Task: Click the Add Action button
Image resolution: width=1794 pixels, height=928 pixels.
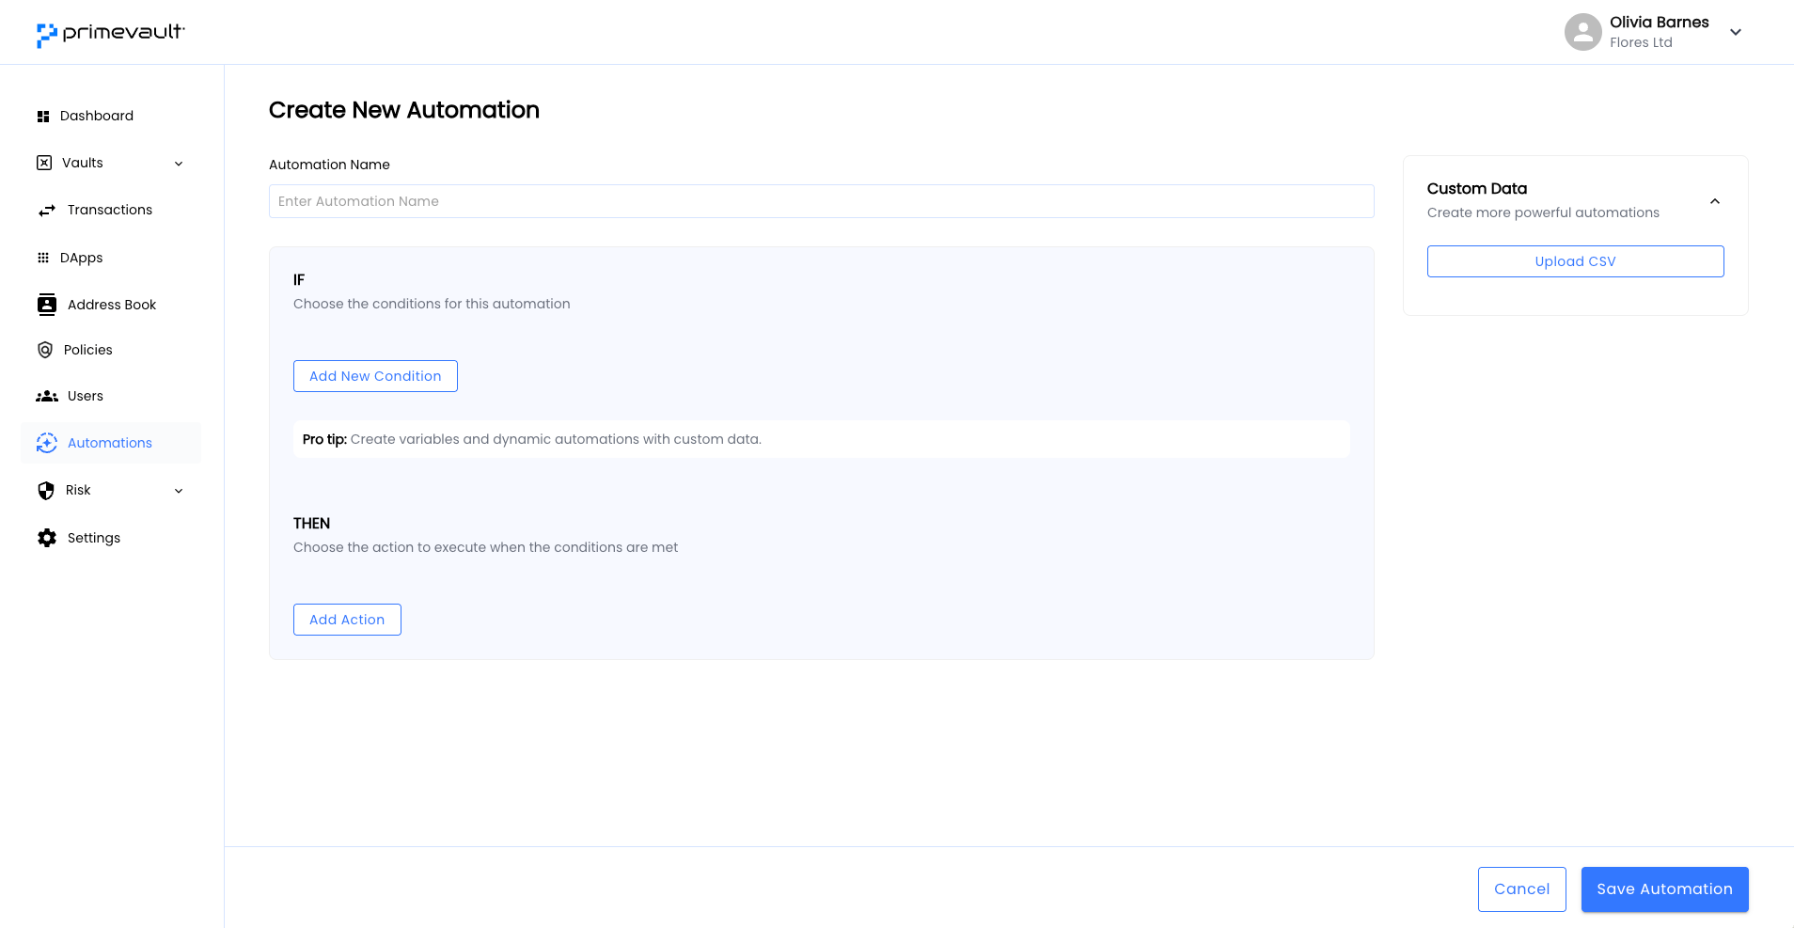Action: point(347,620)
